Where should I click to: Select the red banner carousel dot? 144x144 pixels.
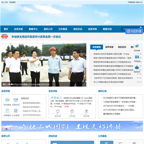tap(6, 129)
